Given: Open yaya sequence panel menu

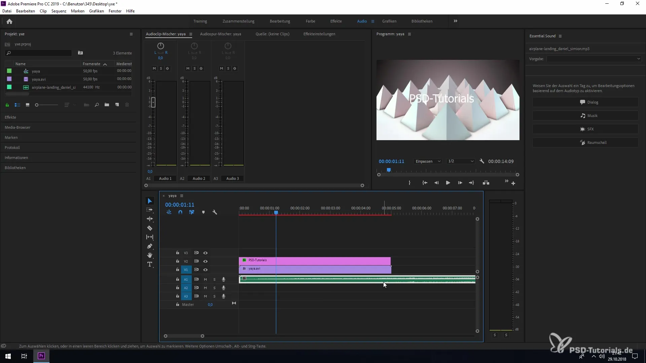Looking at the screenshot, I should [x=182, y=196].
